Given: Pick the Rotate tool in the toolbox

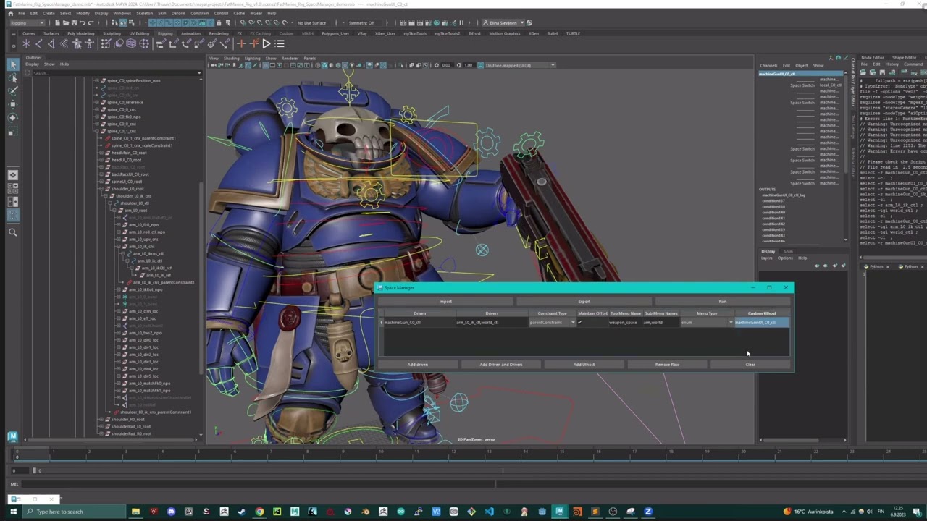Looking at the screenshot, I should [x=12, y=118].
